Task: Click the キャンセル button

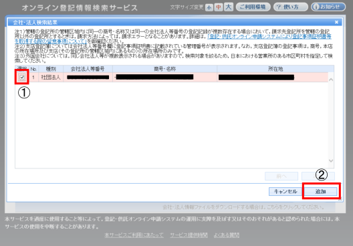Action: [285, 192]
